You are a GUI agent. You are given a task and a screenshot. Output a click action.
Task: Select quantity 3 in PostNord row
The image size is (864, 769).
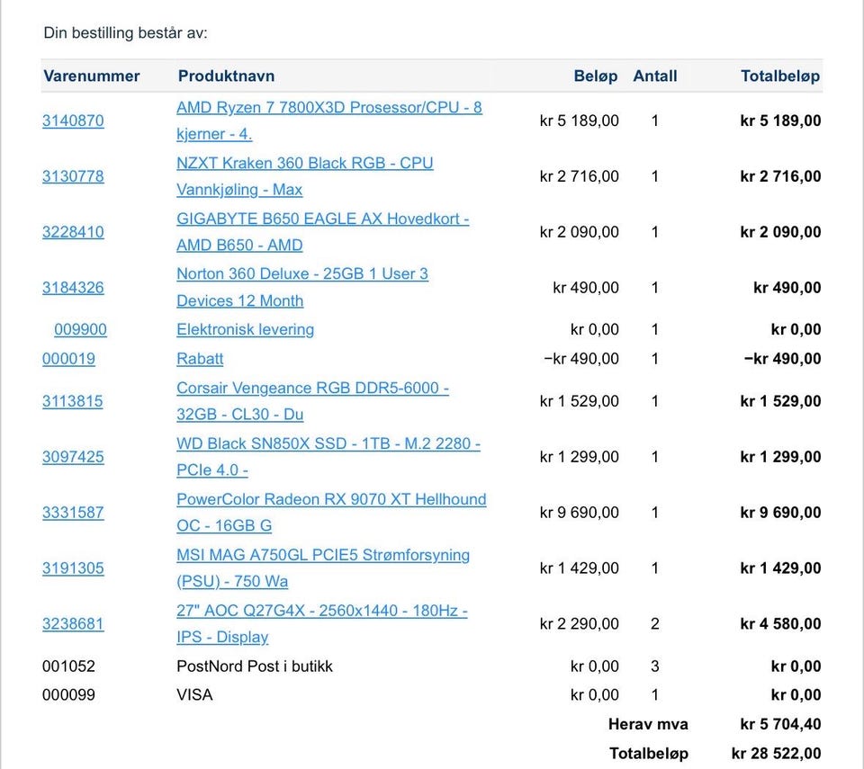654,666
